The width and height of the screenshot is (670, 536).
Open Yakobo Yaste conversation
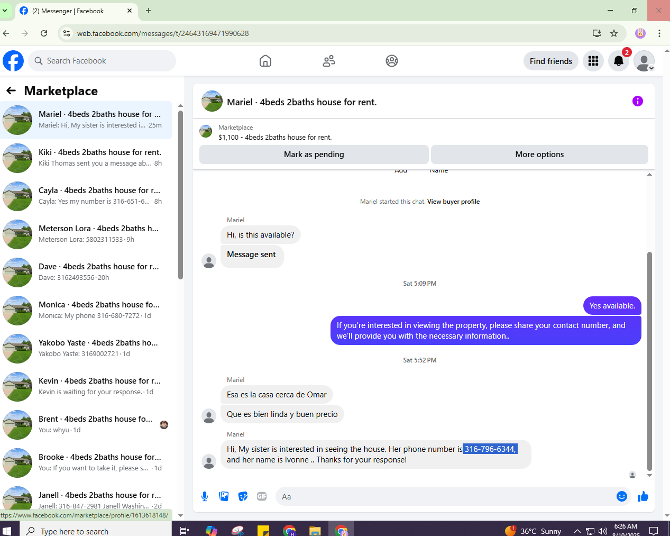coord(86,349)
